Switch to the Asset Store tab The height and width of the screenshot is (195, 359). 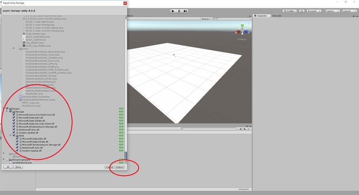point(130,16)
